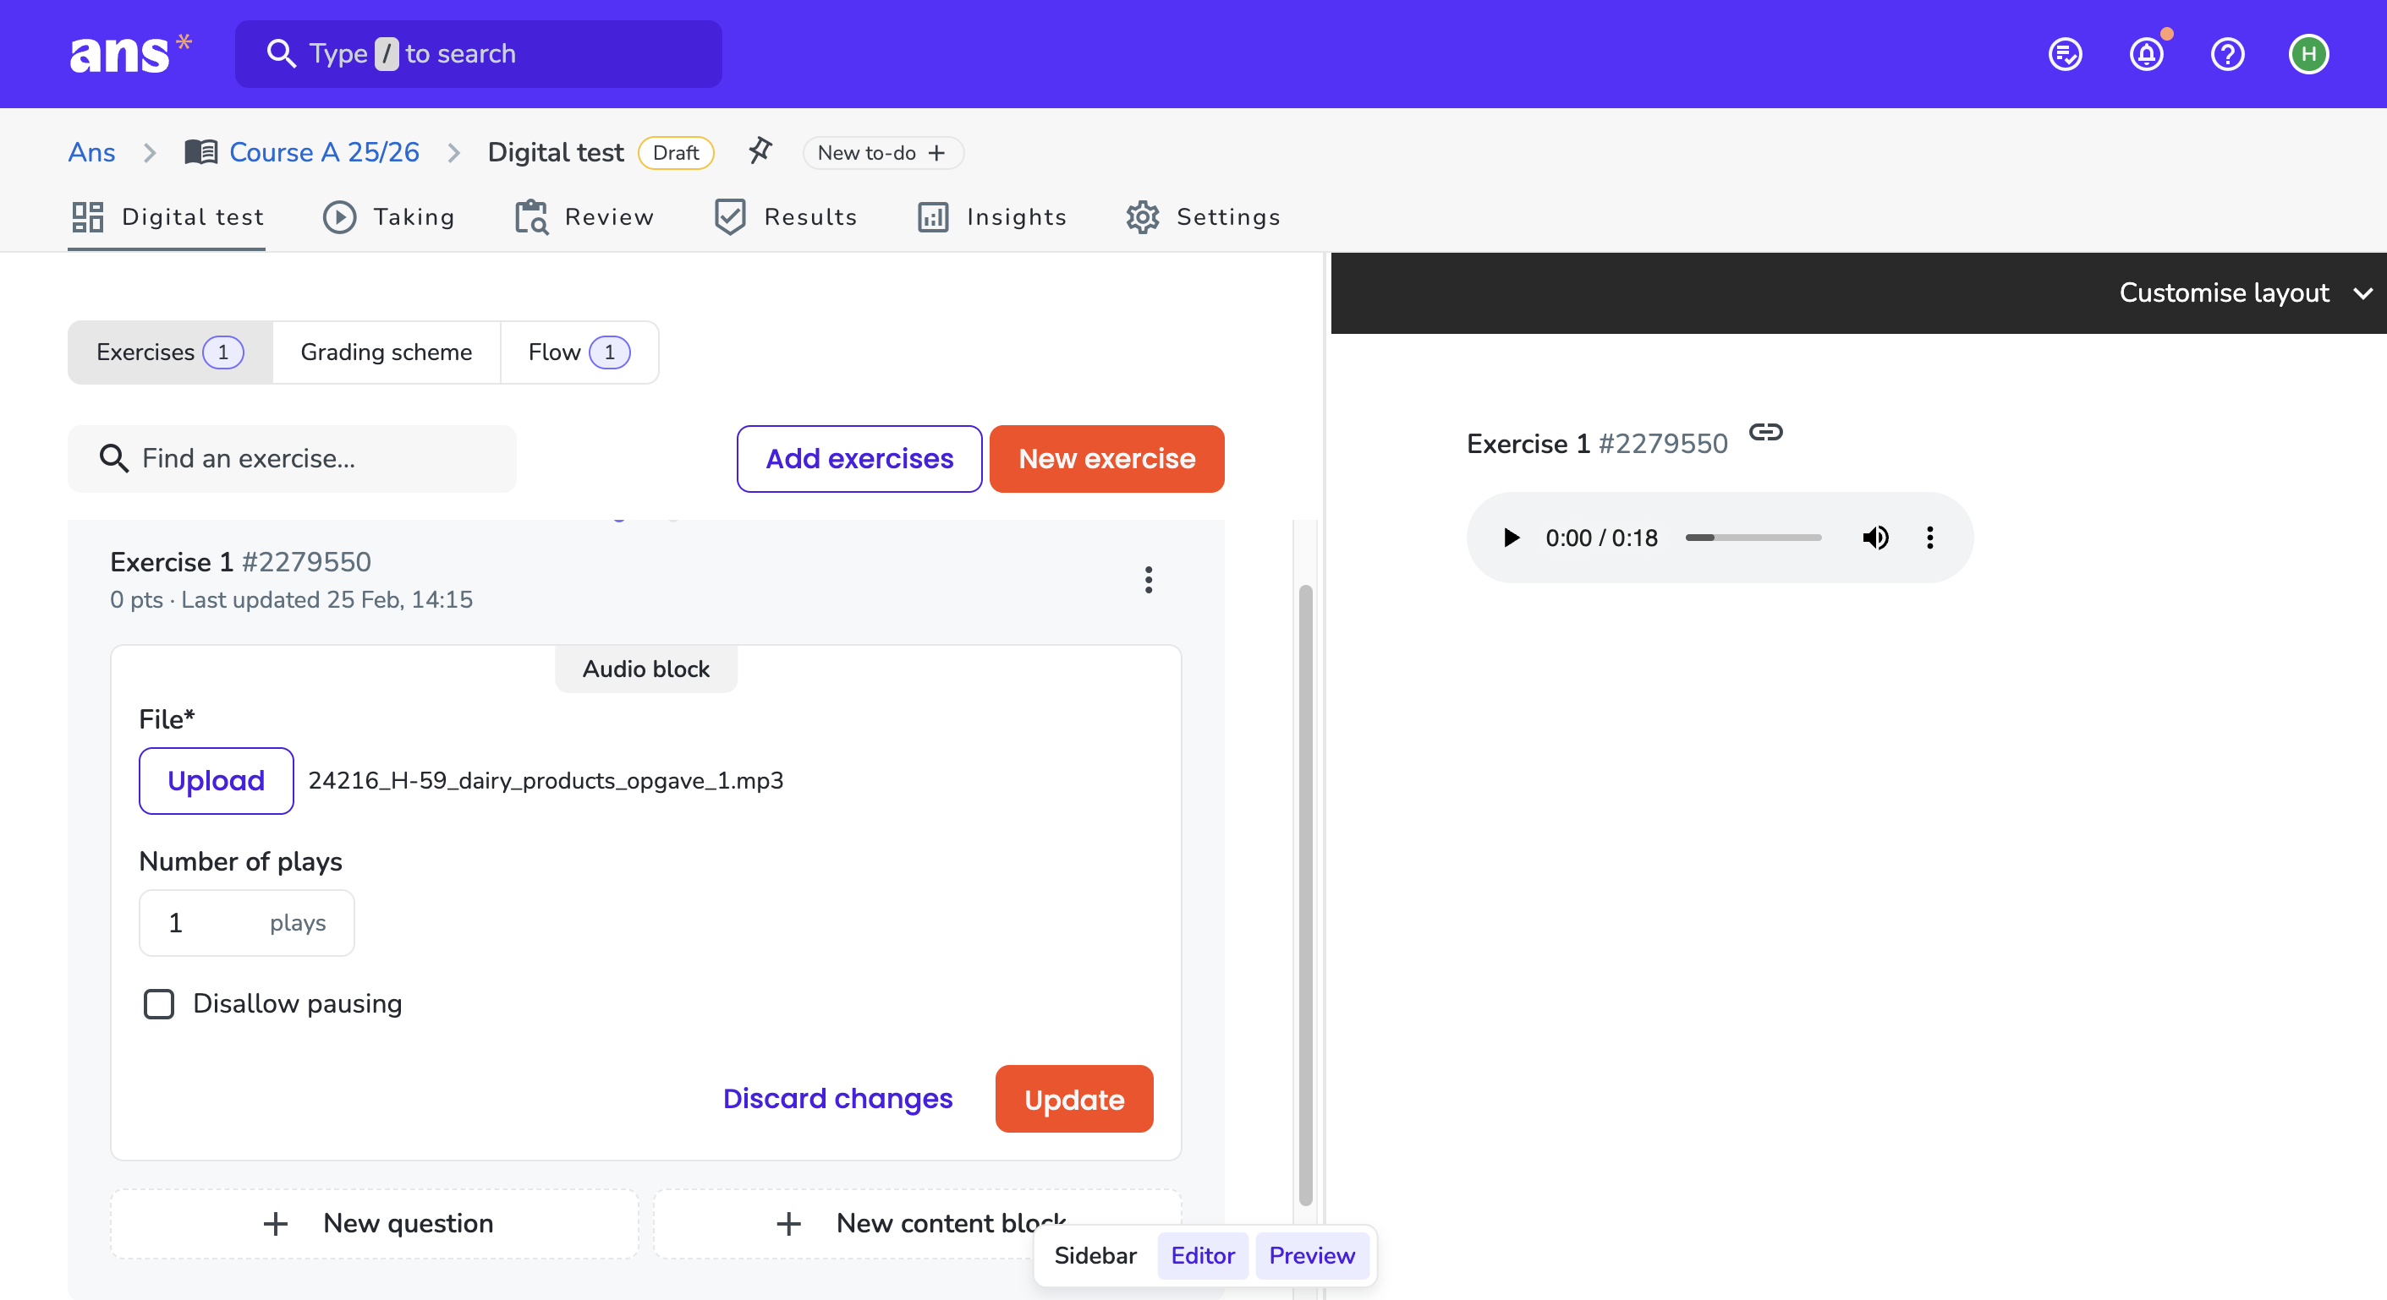Mute the audio player volume
The image size is (2387, 1300).
click(x=1875, y=537)
